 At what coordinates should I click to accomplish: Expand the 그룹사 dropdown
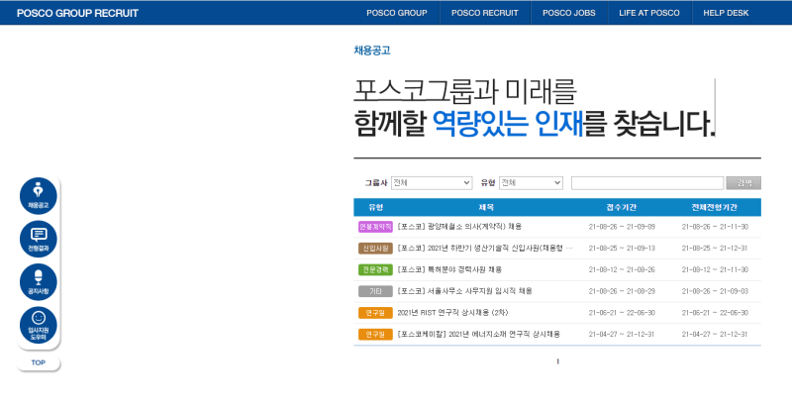(431, 183)
